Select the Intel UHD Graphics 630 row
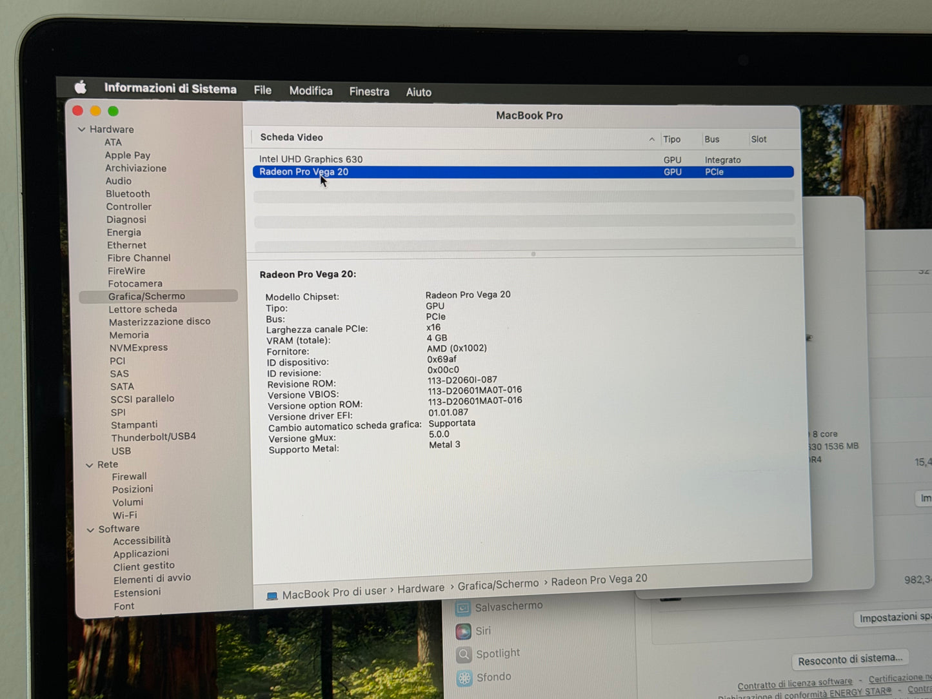 pyautogui.click(x=523, y=159)
